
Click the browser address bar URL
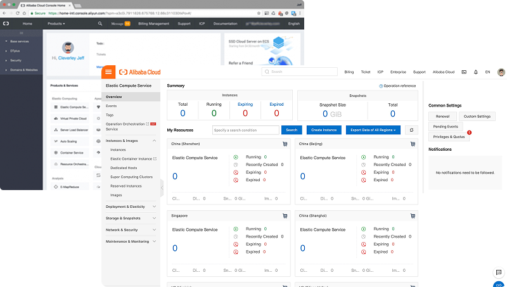[x=120, y=13]
